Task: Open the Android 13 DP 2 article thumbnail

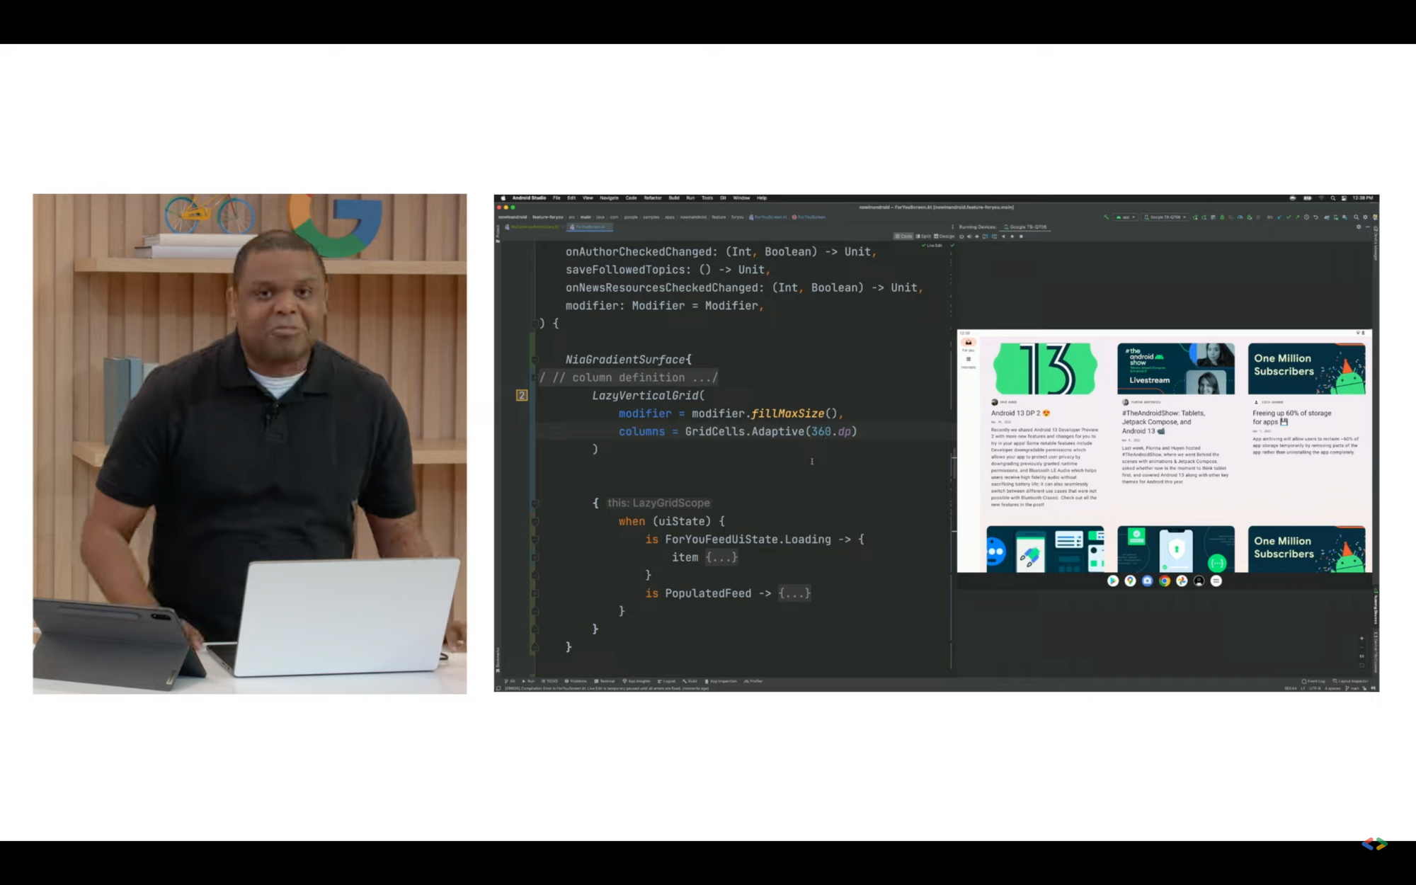Action: point(1045,369)
